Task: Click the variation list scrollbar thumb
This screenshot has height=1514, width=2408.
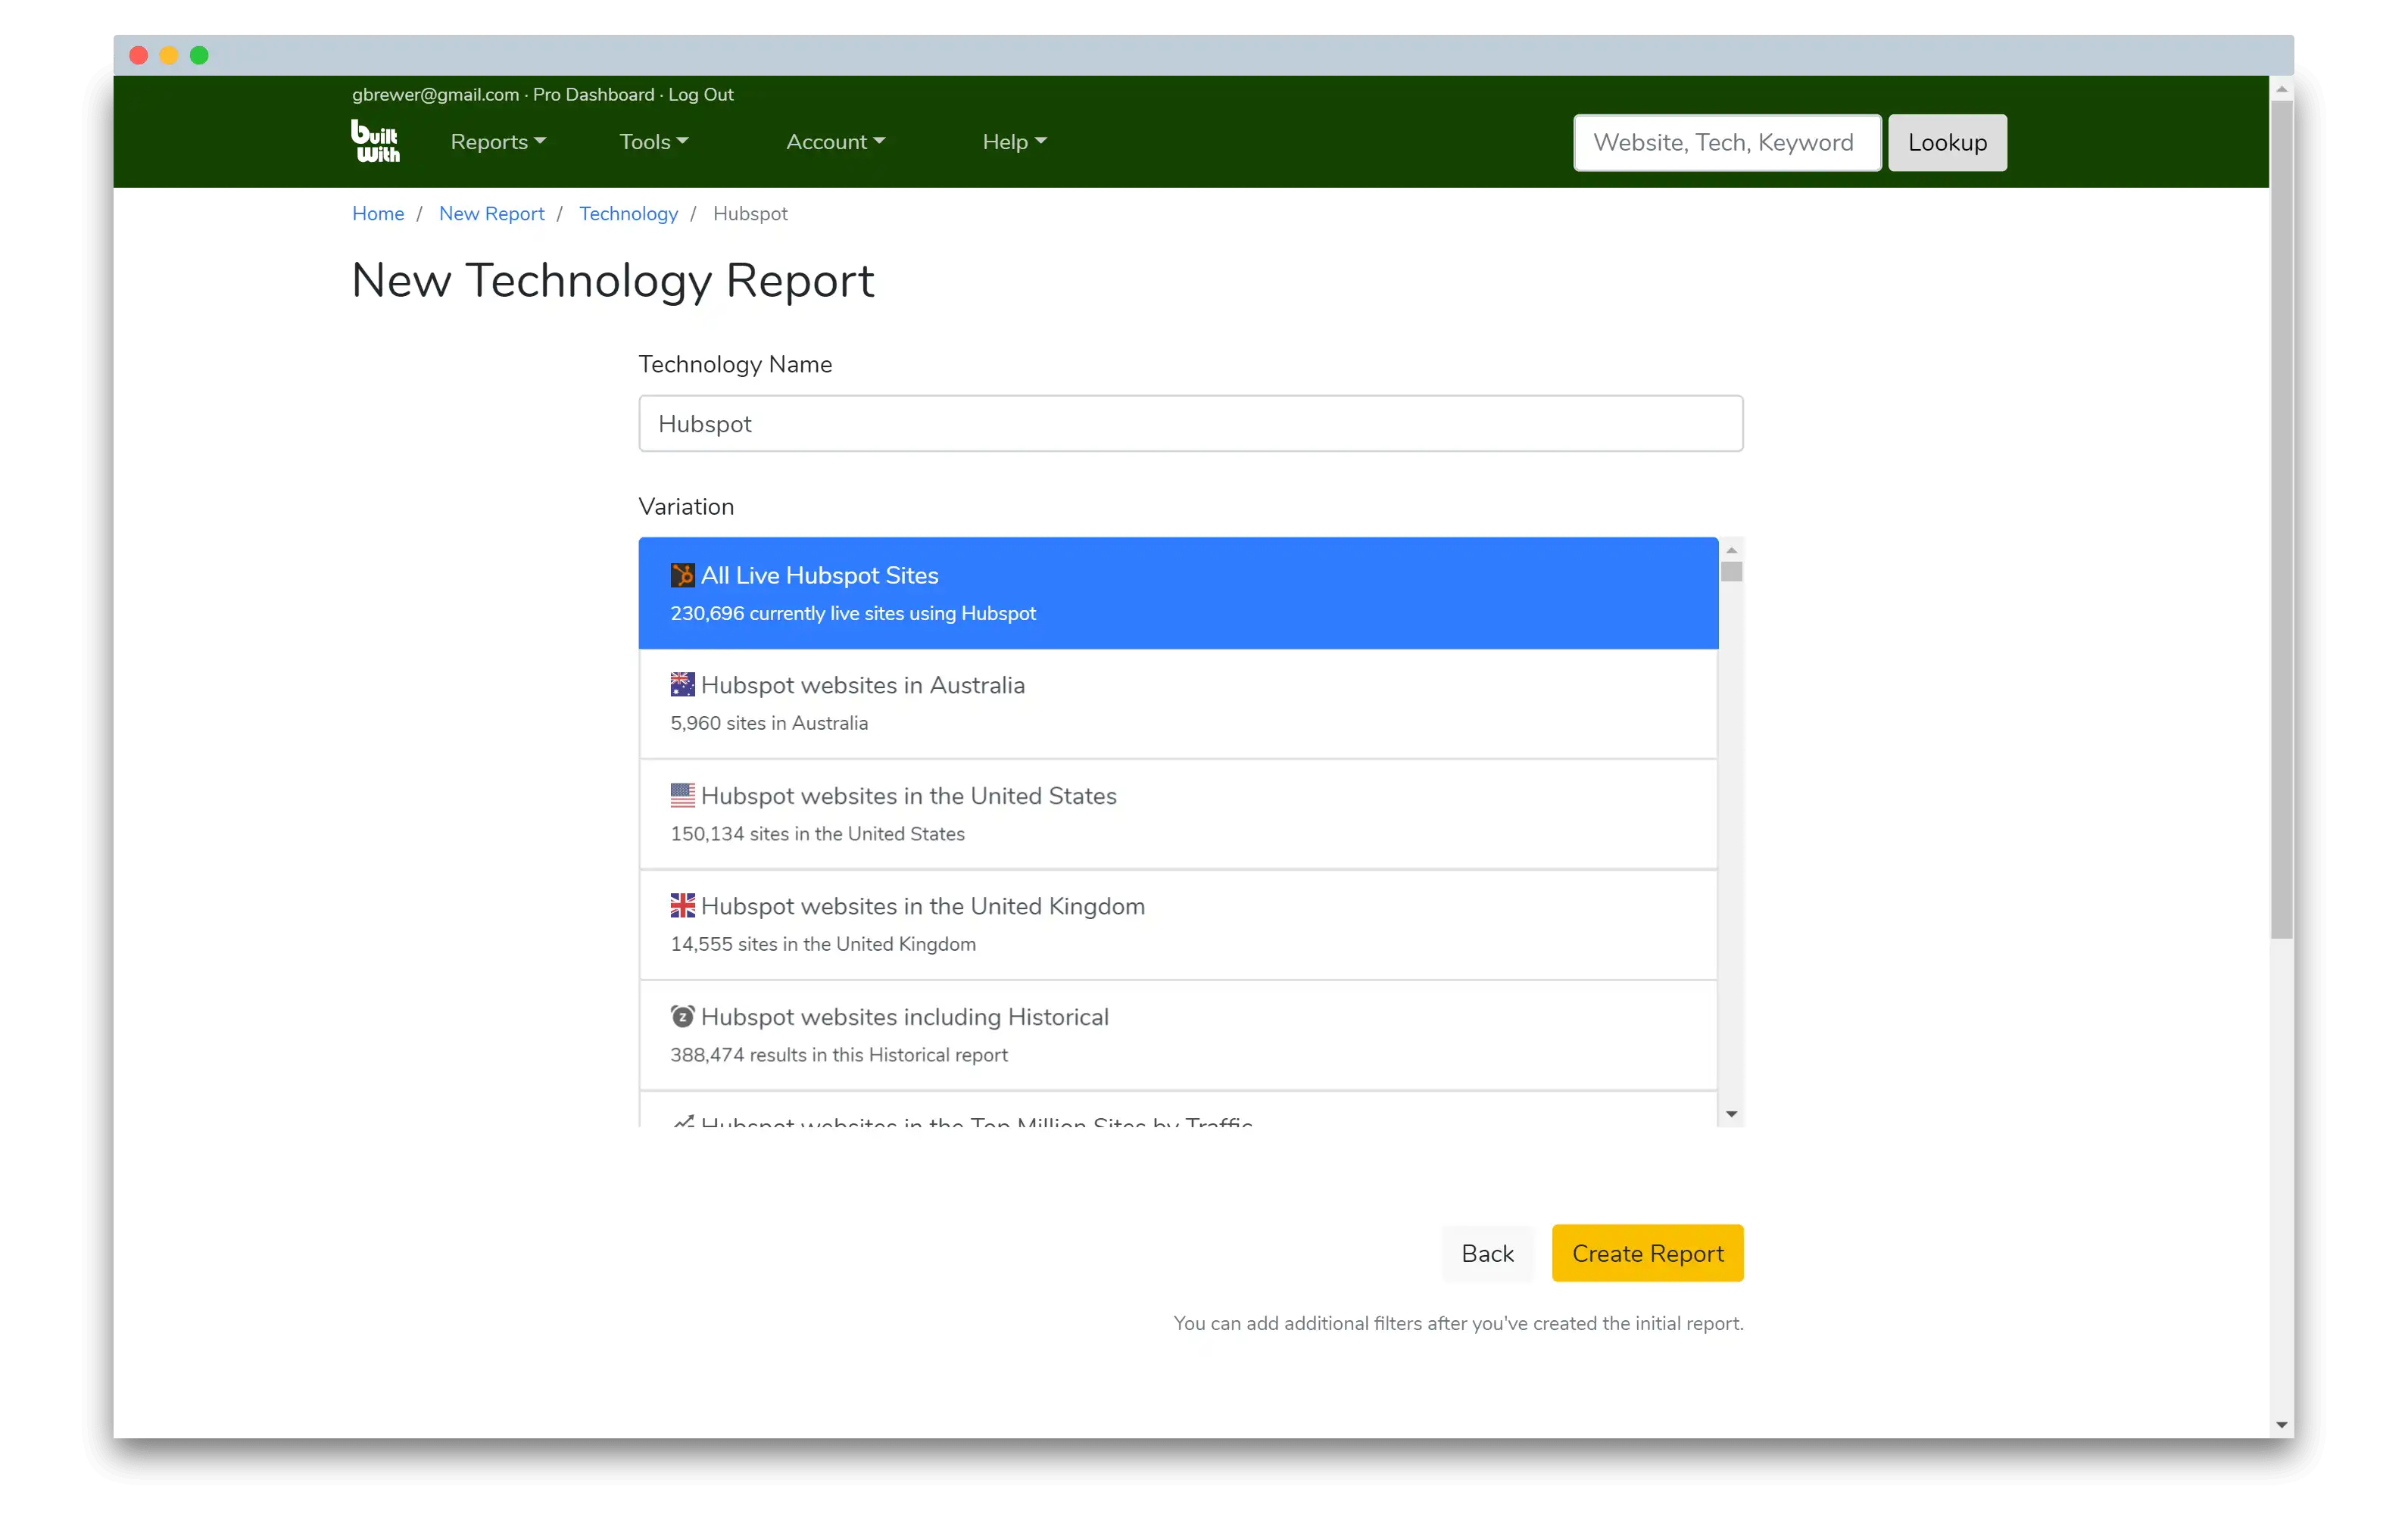Action: [x=1731, y=572]
